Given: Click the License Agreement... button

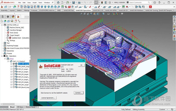Looking at the screenshot, I should click(x=48, y=98).
